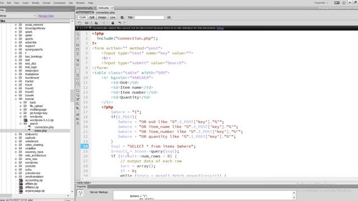Screen dimensions: 358x201
Task: Click the New document icon in toolbar
Action: 79,23
